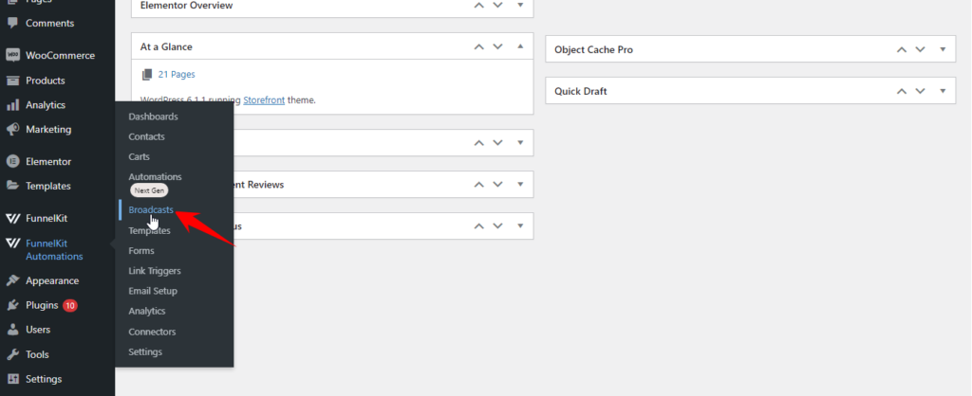Toggle the Elementor Overview panel

(520, 5)
